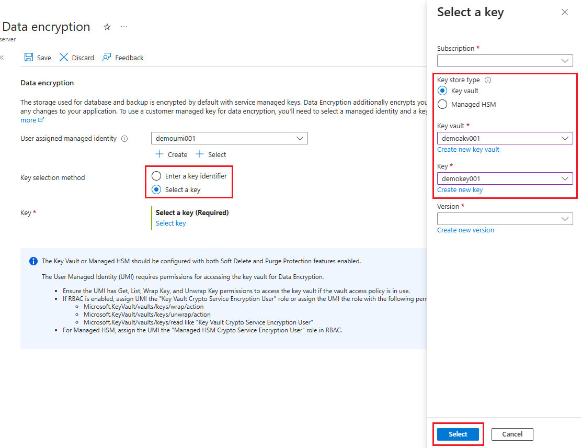The height and width of the screenshot is (448, 582).
Task: Favorite the page with star icon
Action: 107,27
